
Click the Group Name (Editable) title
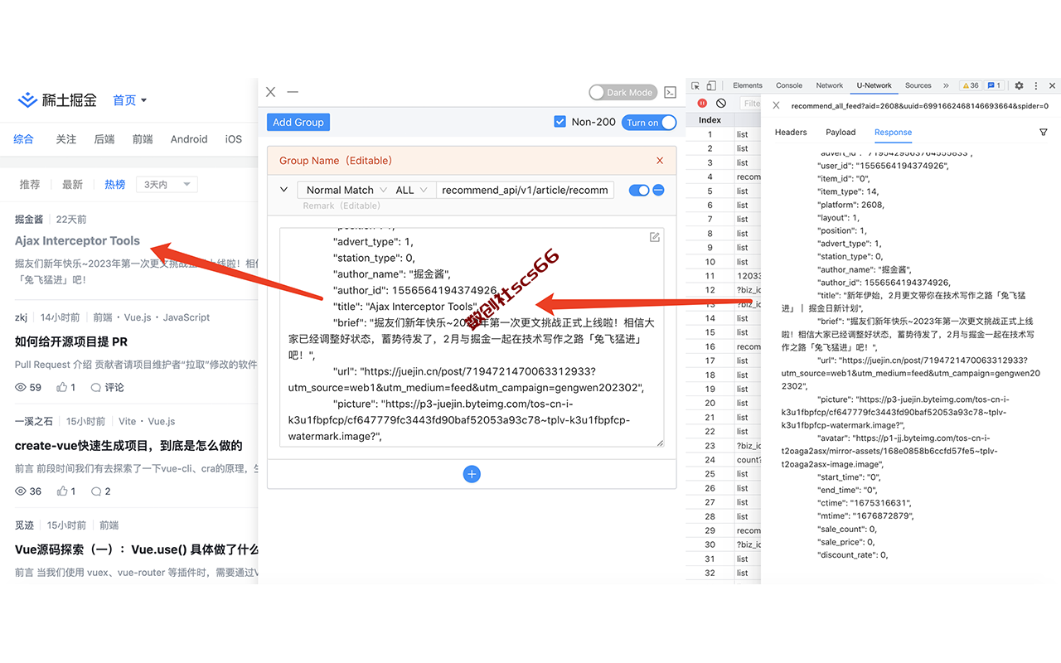pos(336,161)
